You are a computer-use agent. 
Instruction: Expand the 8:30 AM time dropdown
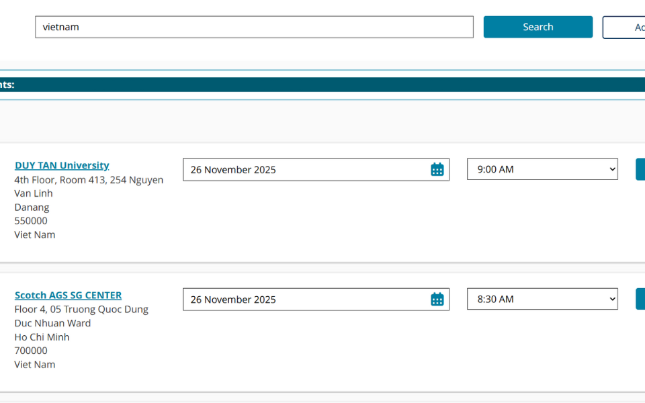point(542,299)
